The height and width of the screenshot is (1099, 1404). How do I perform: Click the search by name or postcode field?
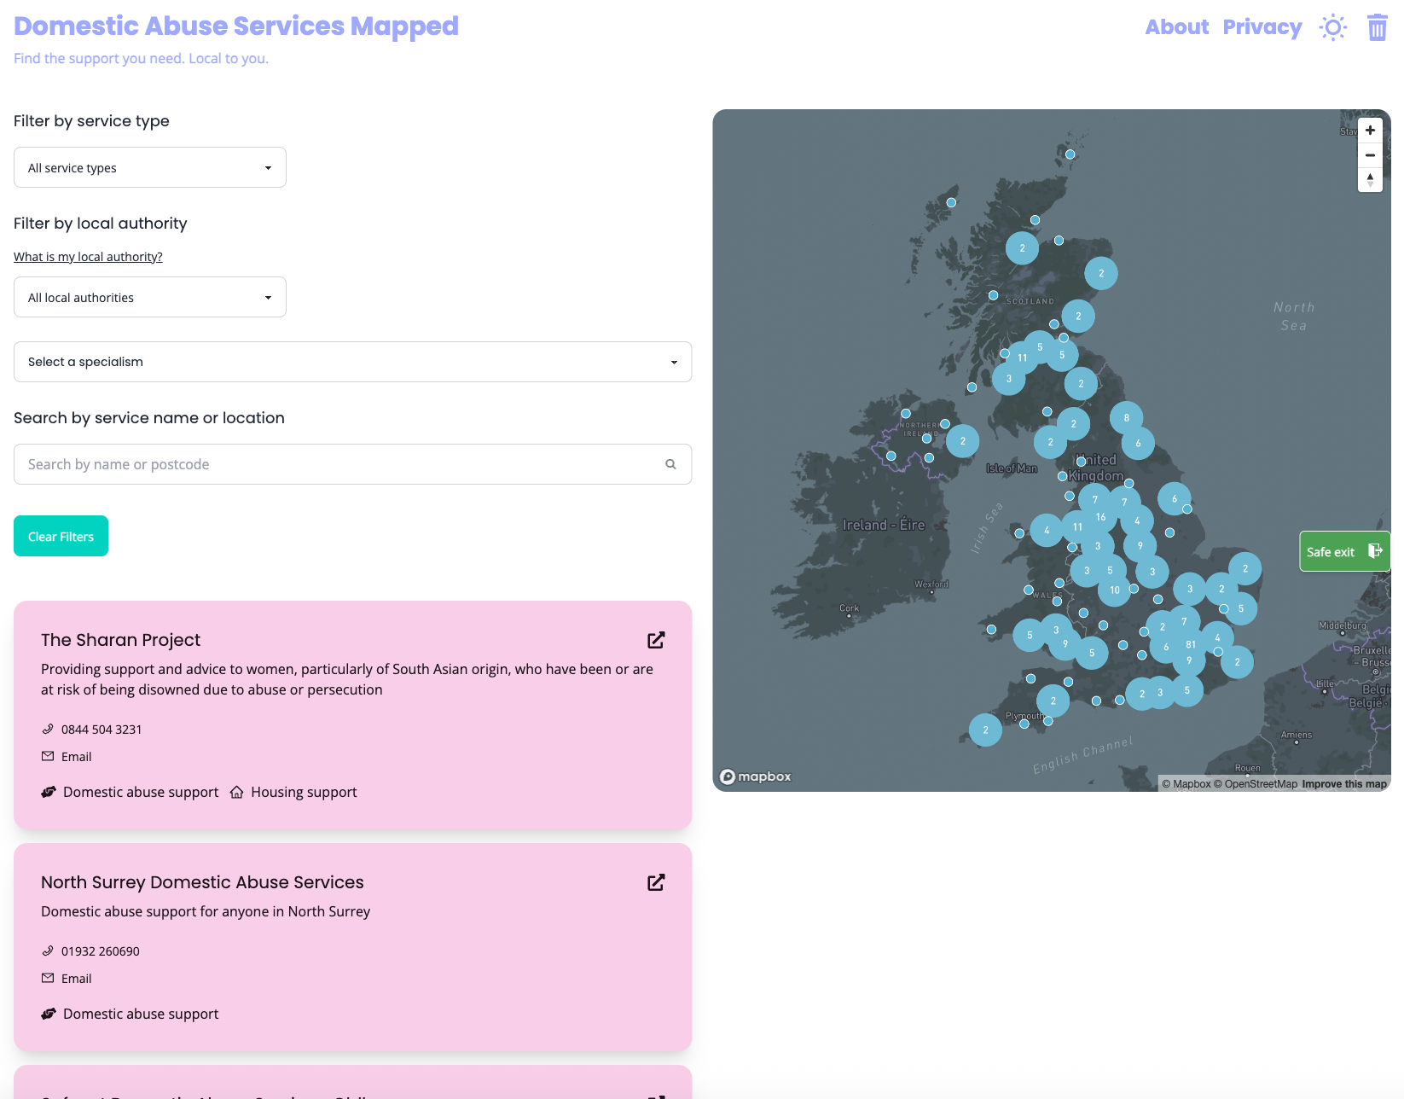(x=341, y=464)
